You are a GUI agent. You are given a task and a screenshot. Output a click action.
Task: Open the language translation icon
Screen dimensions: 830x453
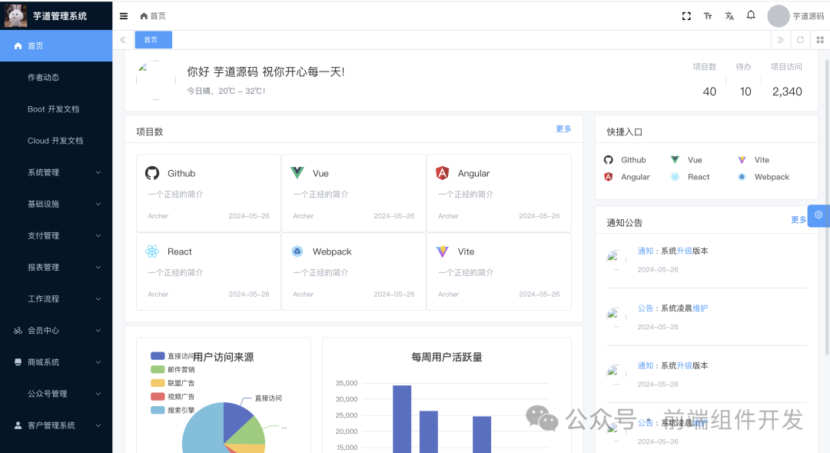[729, 16]
